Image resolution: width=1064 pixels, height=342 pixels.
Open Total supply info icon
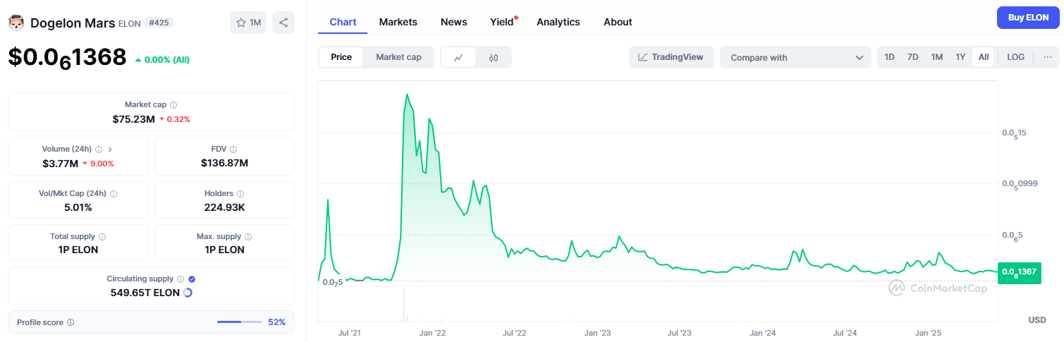[x=102, y=237]
